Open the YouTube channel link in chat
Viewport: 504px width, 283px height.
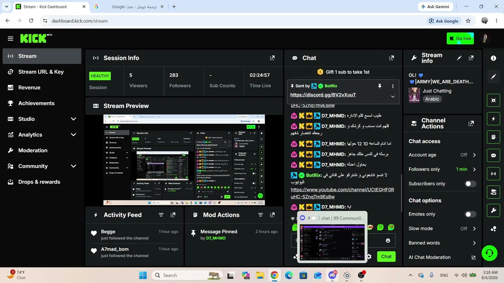(342, 193)
